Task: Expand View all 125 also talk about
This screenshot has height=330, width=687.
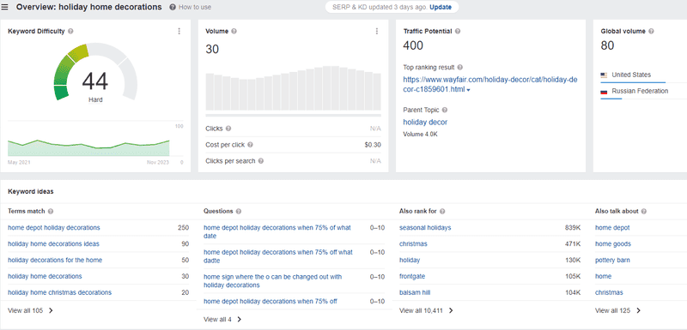Action: pyautogui.click(x=617, y=311)
